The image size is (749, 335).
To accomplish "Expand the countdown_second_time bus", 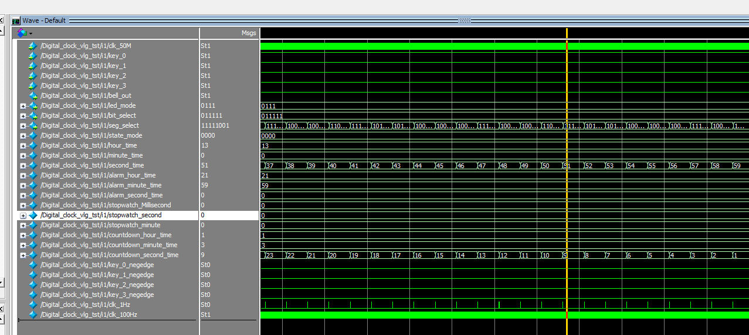I will (x=23, y=255).
